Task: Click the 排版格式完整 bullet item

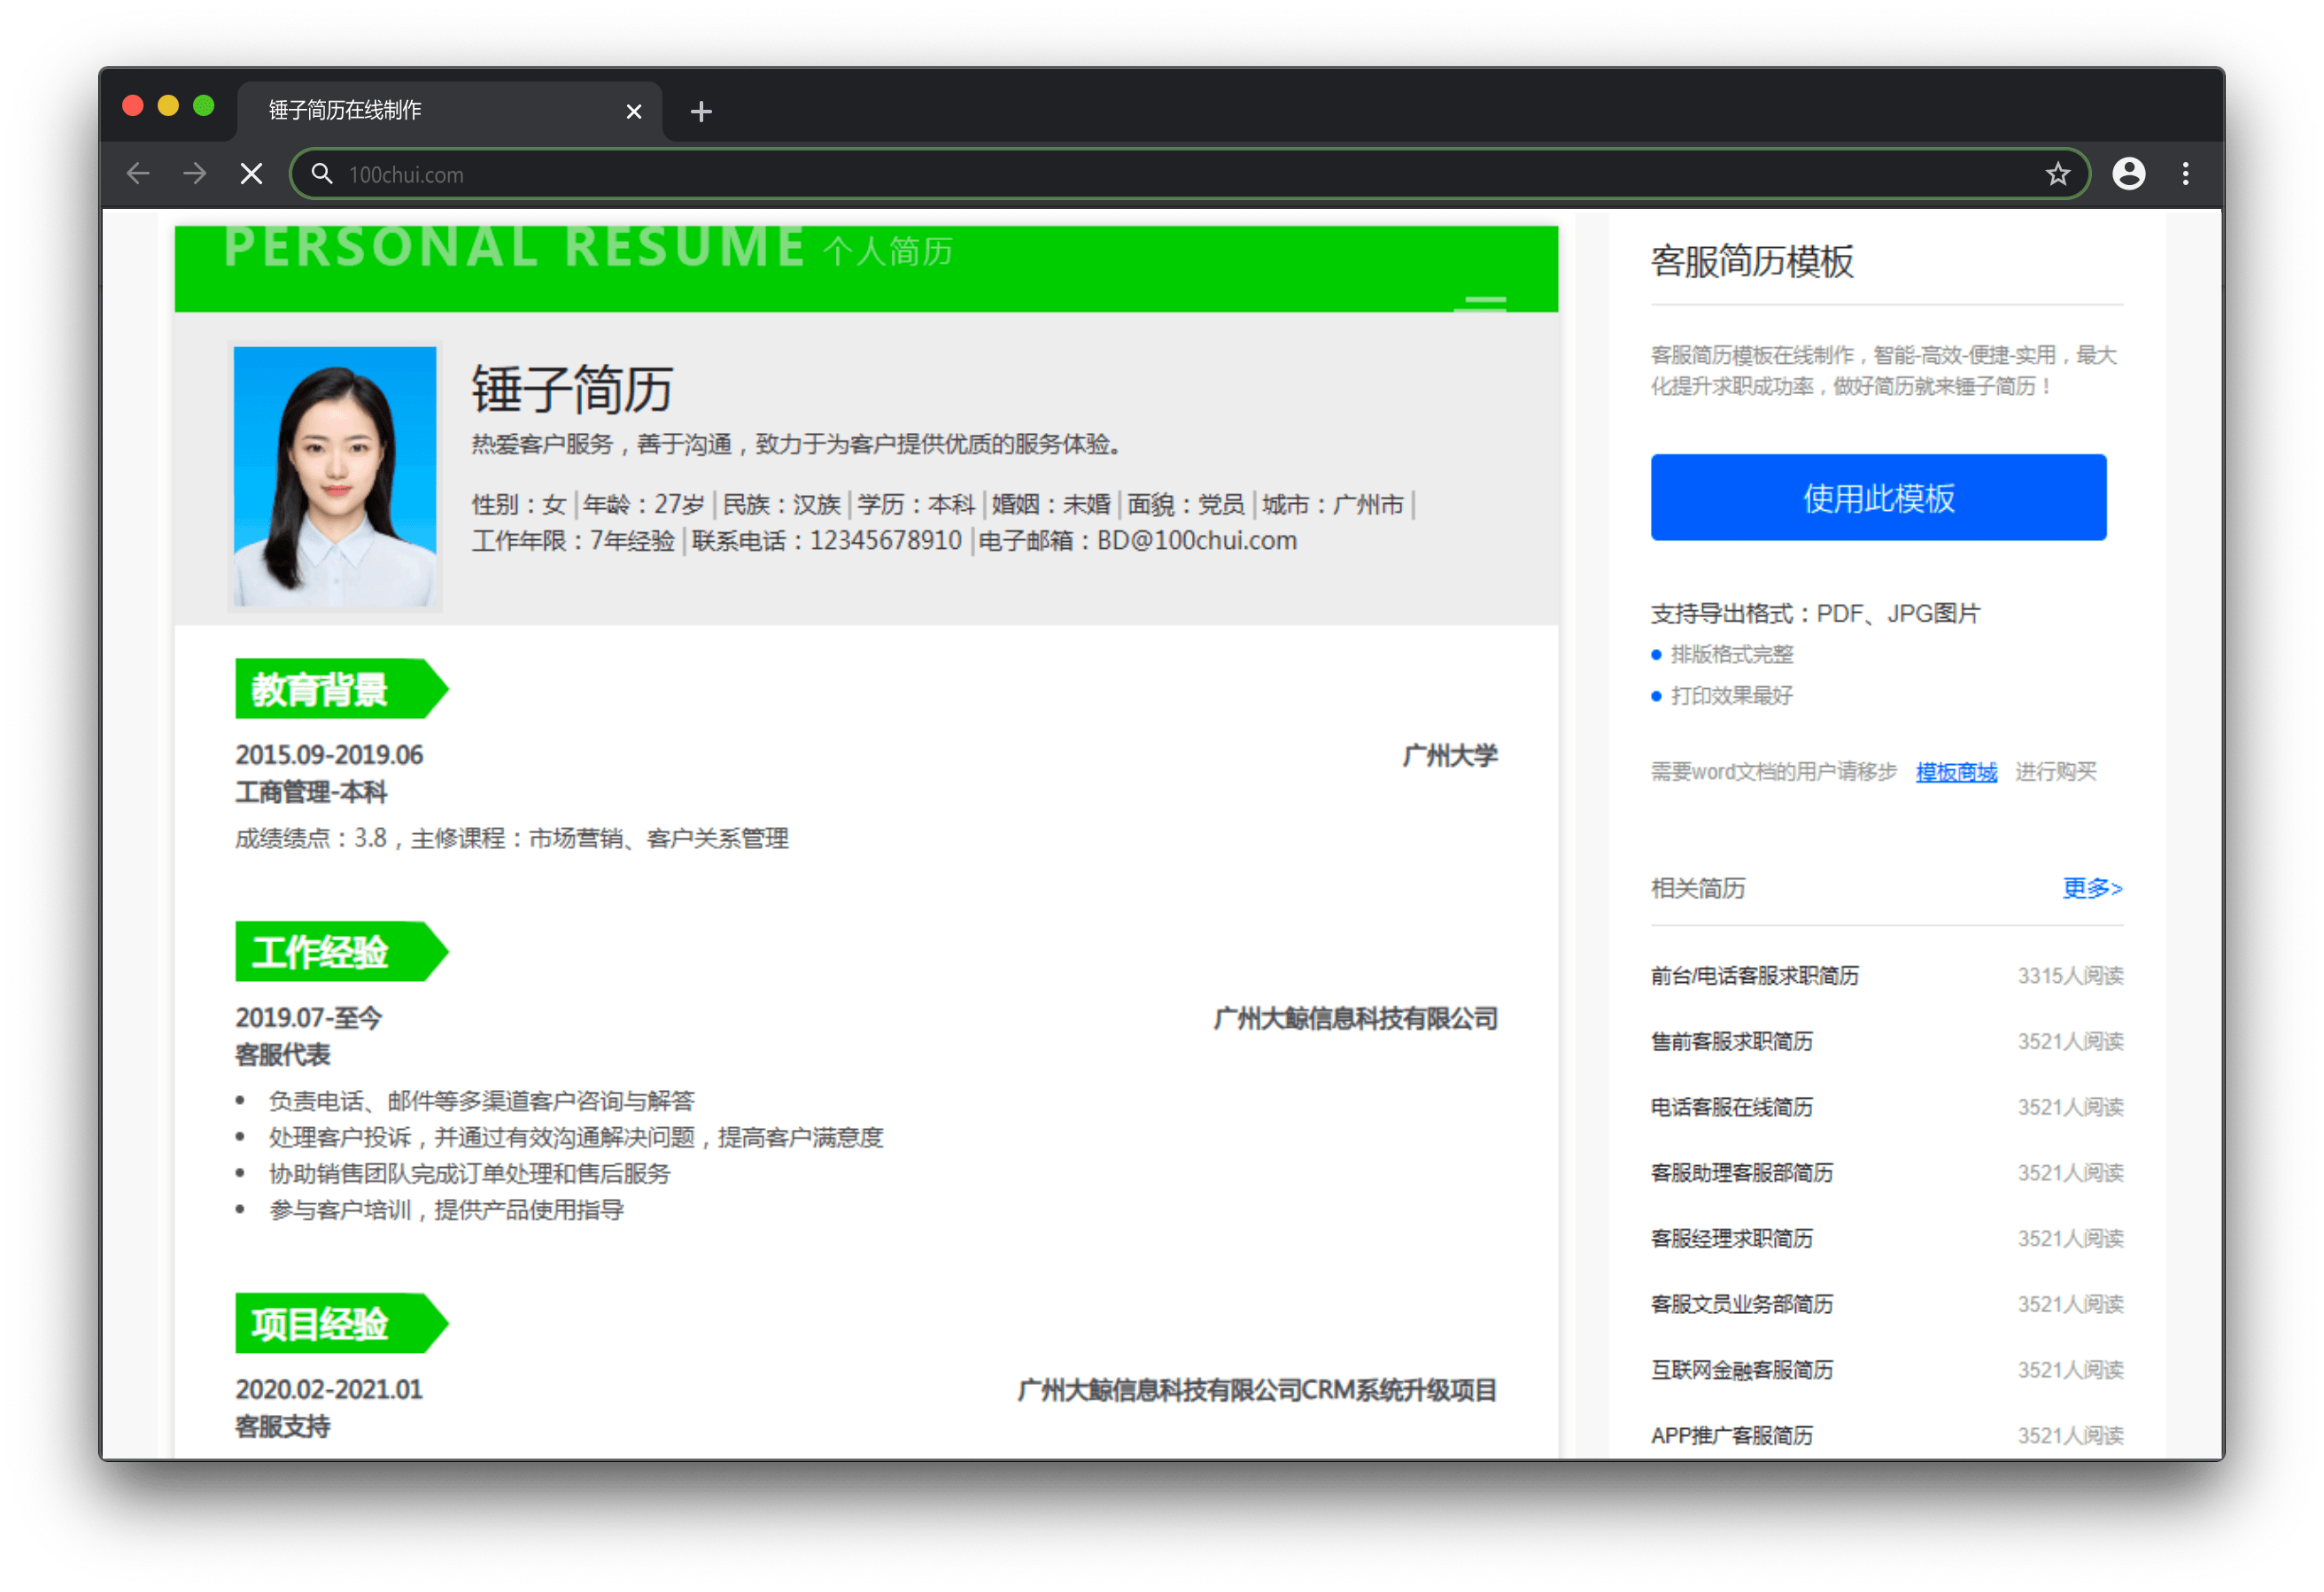Action: point(1731,654)
